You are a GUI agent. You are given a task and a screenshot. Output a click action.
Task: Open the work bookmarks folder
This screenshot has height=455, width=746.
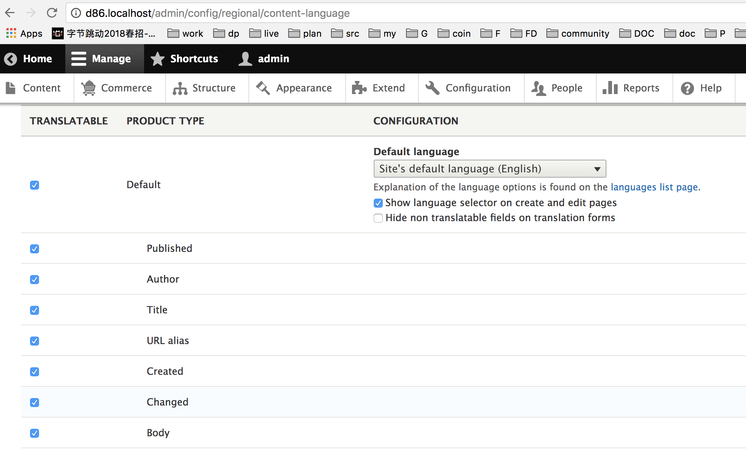tap(185, 33)
